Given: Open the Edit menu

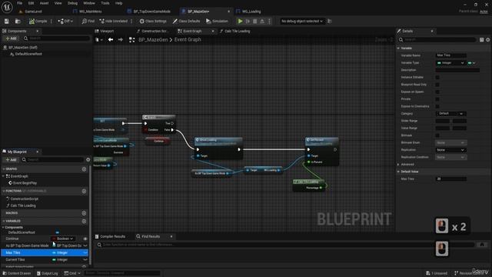Looking at the screenshot, I should [x=31, y=3].
